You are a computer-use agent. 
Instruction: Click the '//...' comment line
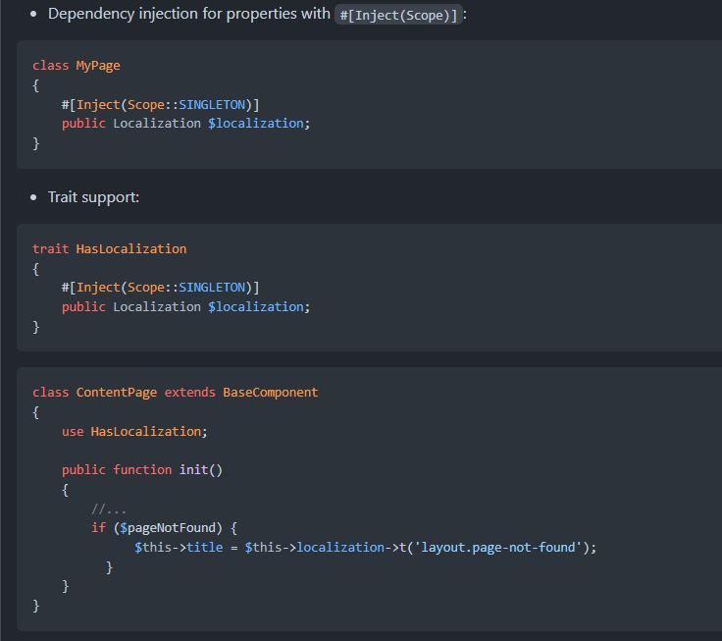tap(109, 509)
